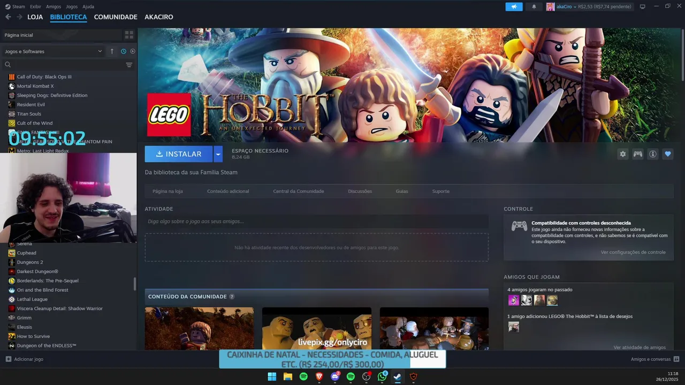Select Grimm in library list
The height and width of the screenshot is (385, 685).
pos(24,318)
